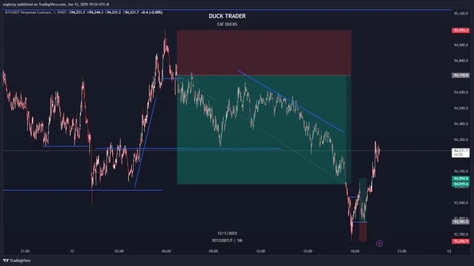Click the date label 13 on time axis
This screenshot has width=474, height=266.
point(449,251)
